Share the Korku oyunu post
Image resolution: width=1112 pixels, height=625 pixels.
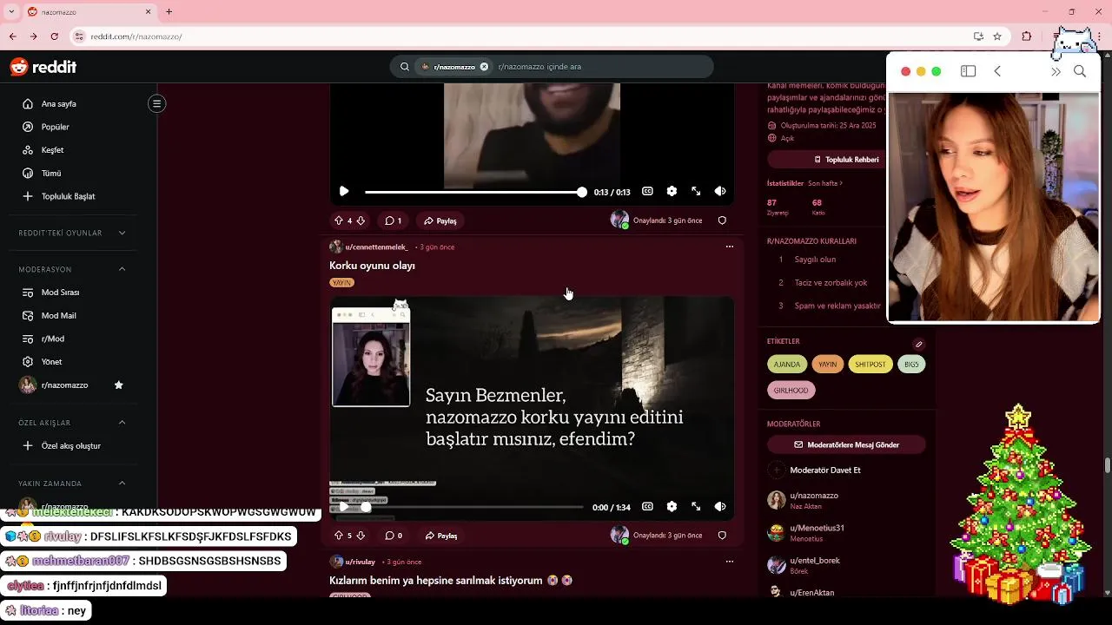pyautogui.click(x=440, y=536)
